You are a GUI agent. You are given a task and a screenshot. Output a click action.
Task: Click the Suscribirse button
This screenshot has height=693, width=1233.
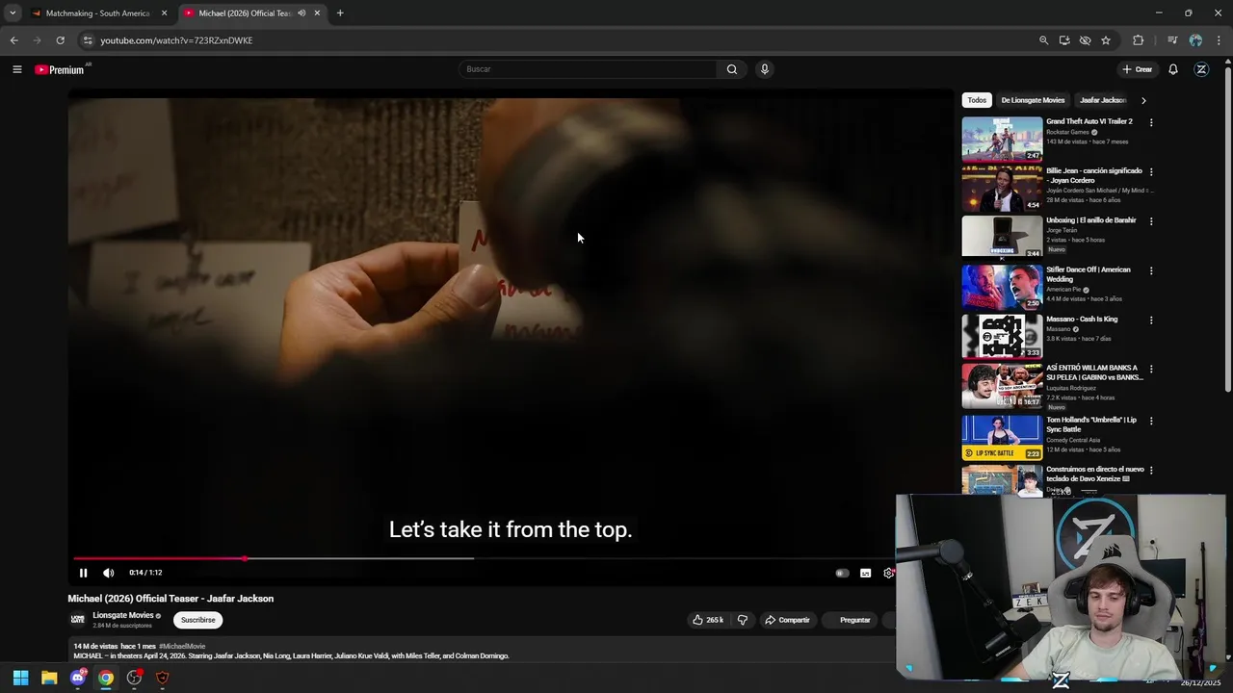coord(198,620)
